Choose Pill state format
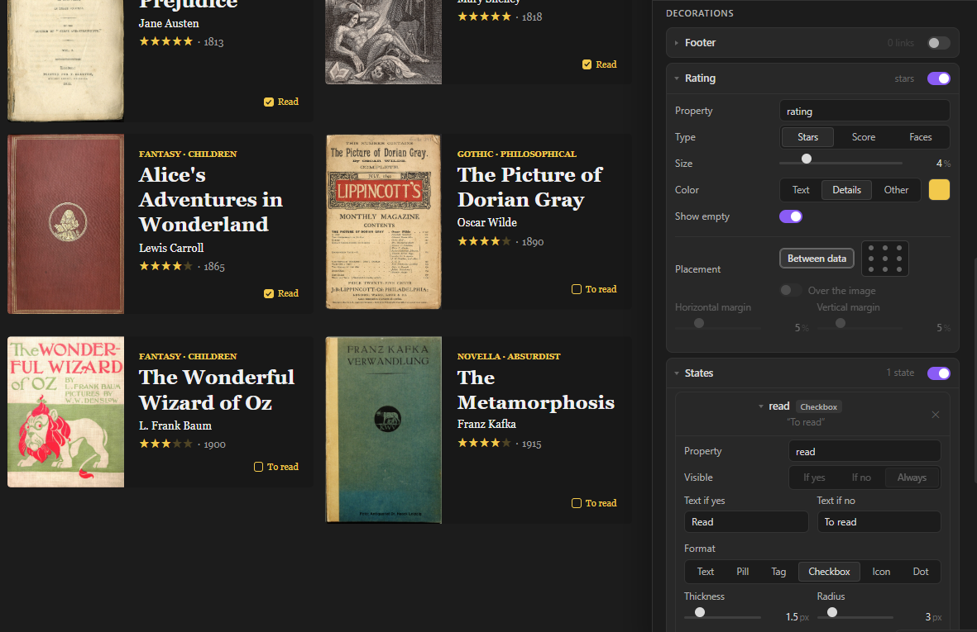 pos(742,572)
